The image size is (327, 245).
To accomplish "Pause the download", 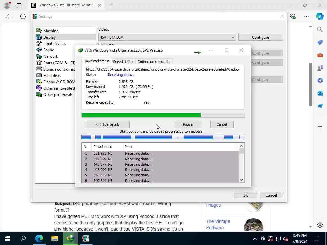I will 188,124.
